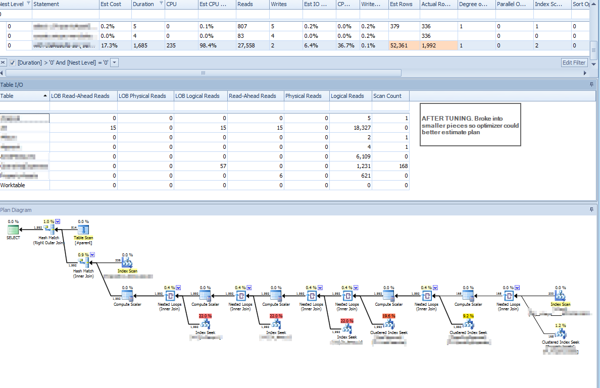Select the 57 LOB Logical Reads cell
The height and width of the screenshot is (388, 600).
pyautogui.click(x=201, y=166)
